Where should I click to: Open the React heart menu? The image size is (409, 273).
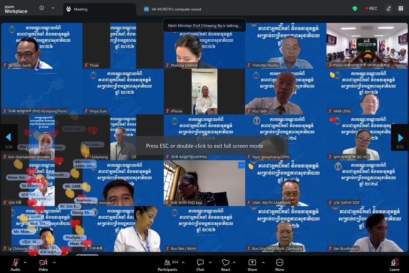click(226, 265)
